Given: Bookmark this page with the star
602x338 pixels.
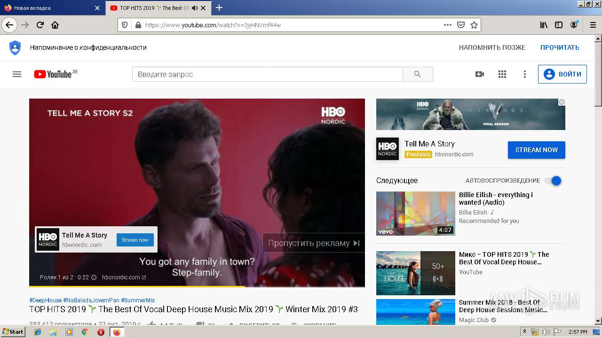Looking at the screenshot, I should 474,25.
